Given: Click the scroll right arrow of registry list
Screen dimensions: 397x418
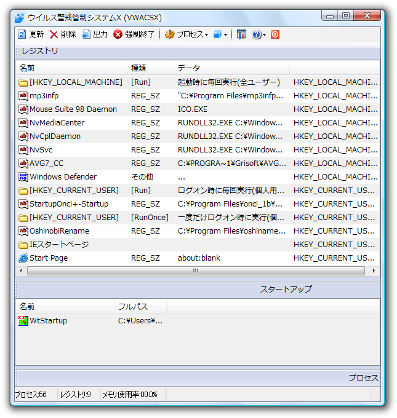Looking at the screenshot, I should click(374, 271).
